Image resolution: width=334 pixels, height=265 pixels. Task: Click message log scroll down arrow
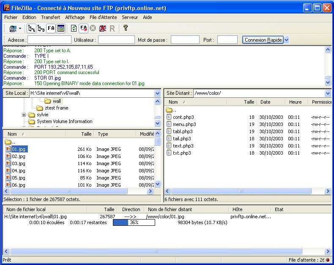[x=328, y=82]
